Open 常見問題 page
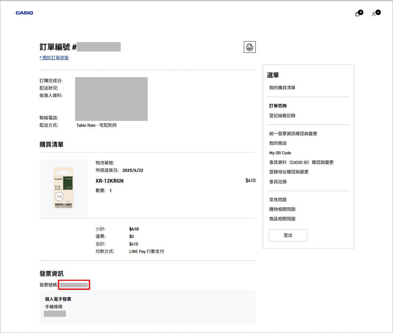Screen dimensions: 393x333 [278, 200]
